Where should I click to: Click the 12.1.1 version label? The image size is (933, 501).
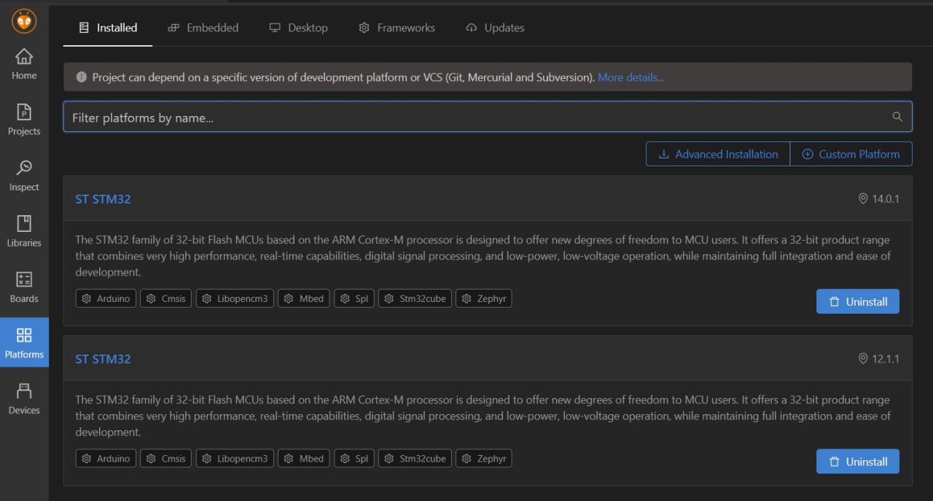[x=886, y=359]
